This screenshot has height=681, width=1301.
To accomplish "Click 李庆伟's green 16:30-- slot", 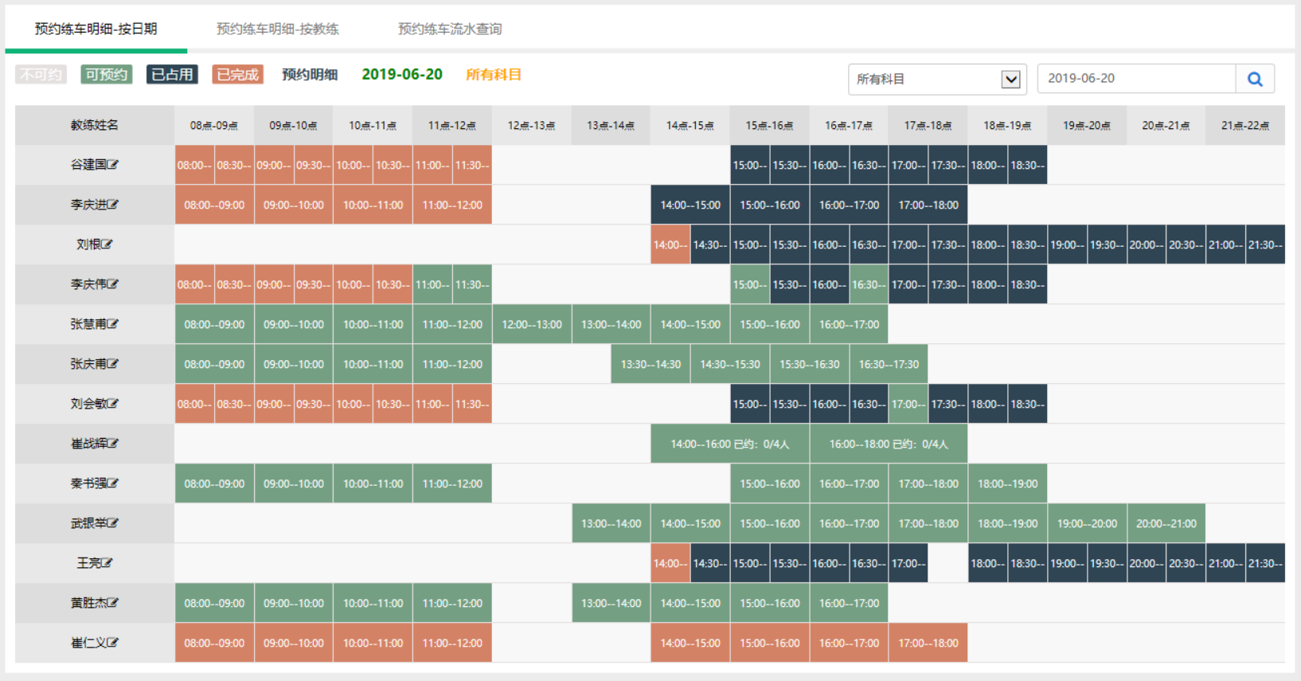I will coord(869,284).
